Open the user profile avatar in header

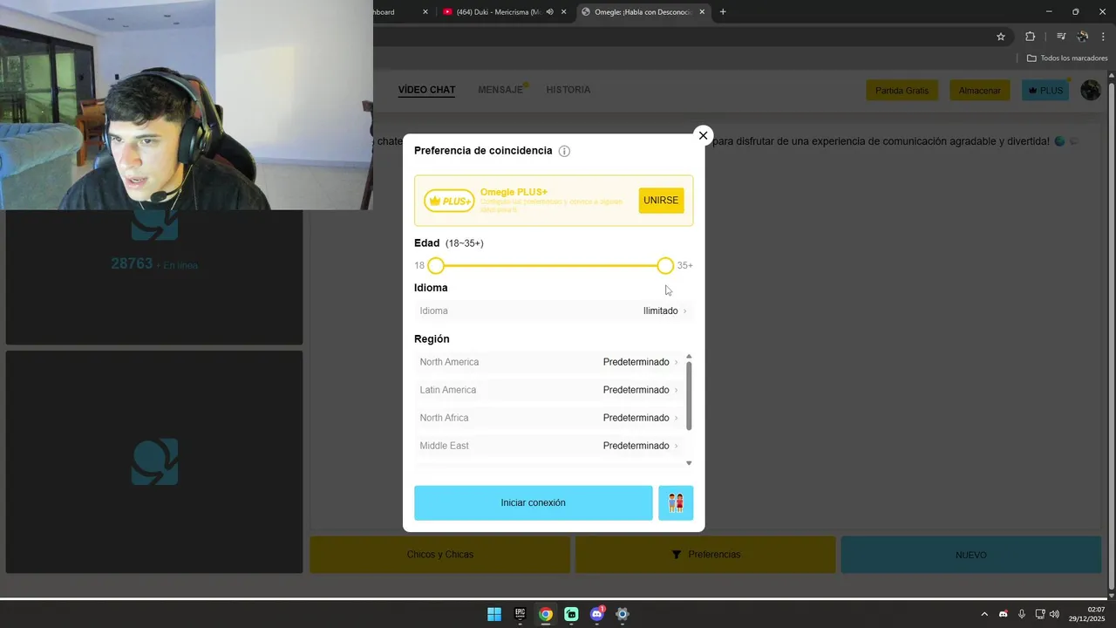(1091, 90)
